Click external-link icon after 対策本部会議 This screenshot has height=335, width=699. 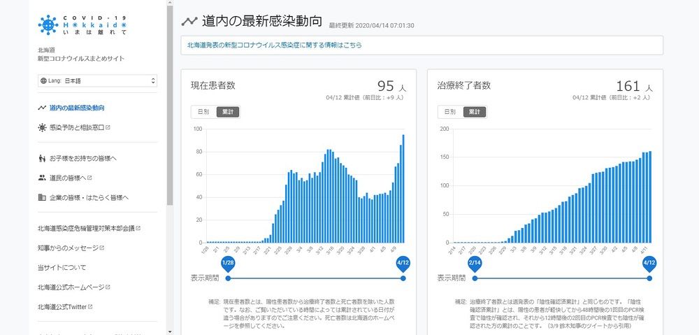click(x=138, y=228)
